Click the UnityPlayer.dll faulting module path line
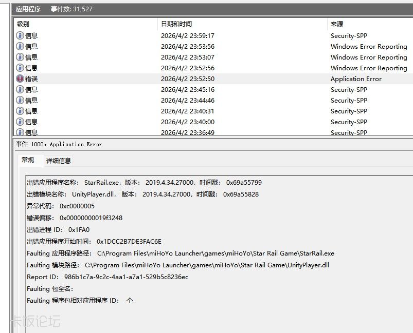This screenshot has height=333, width=413. pyautogui.click(x=177, y=265)
